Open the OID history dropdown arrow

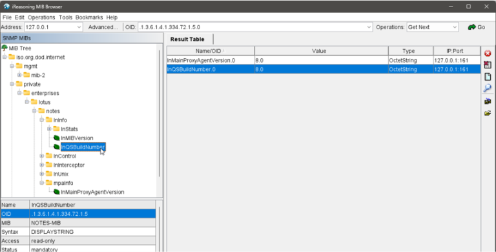click(369, 27)
